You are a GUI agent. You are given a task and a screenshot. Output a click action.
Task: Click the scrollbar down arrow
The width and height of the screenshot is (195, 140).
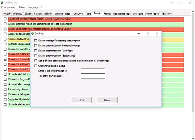click(x=193, y=138)
